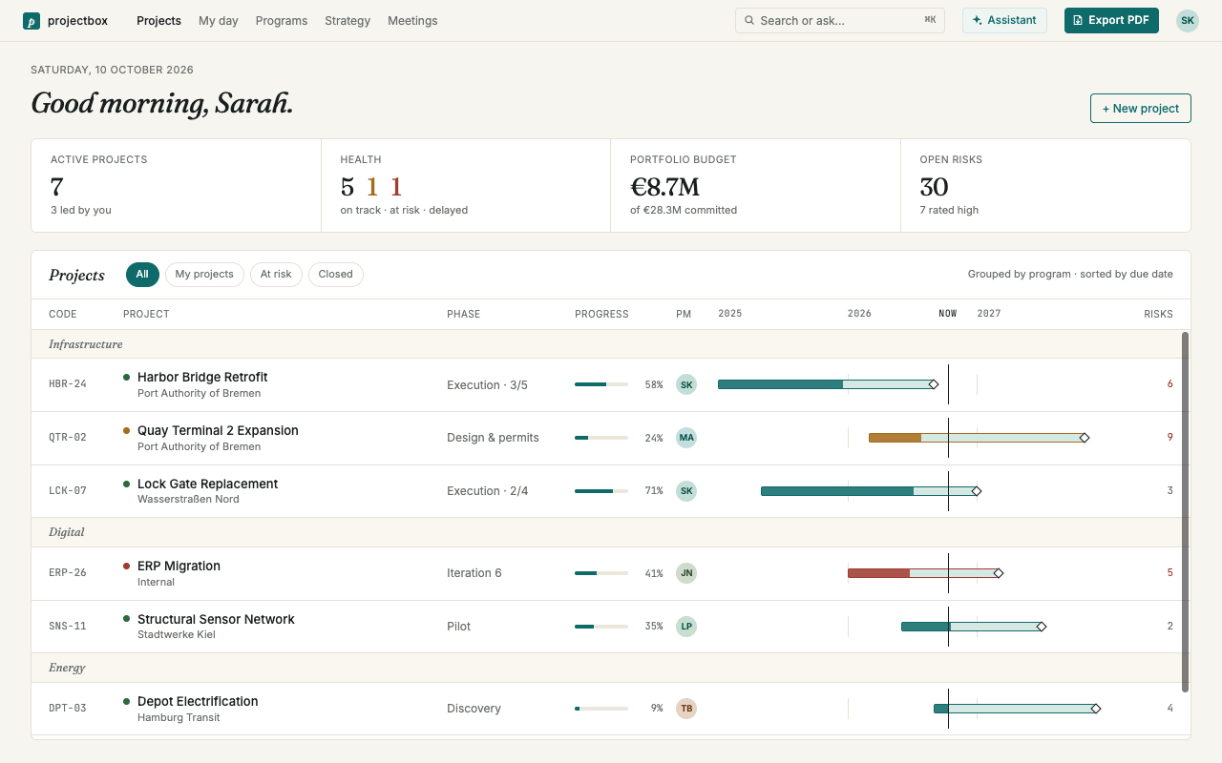This screenshot has height=763, width=1222.
Task: Click JN avatar in ERP Migration row
Action: tap(686, 573)
